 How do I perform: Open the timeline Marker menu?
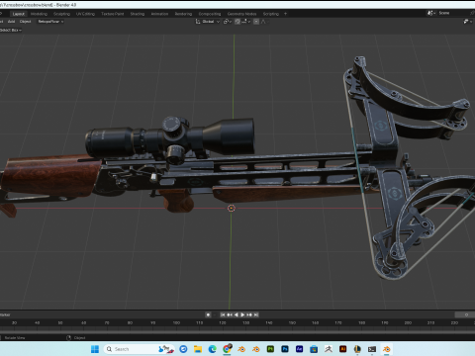[5, 314]
